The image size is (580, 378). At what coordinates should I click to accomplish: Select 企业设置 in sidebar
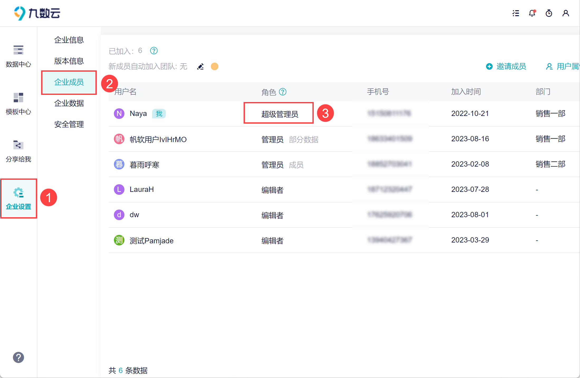pyautogui.click(x=18, y=198)
